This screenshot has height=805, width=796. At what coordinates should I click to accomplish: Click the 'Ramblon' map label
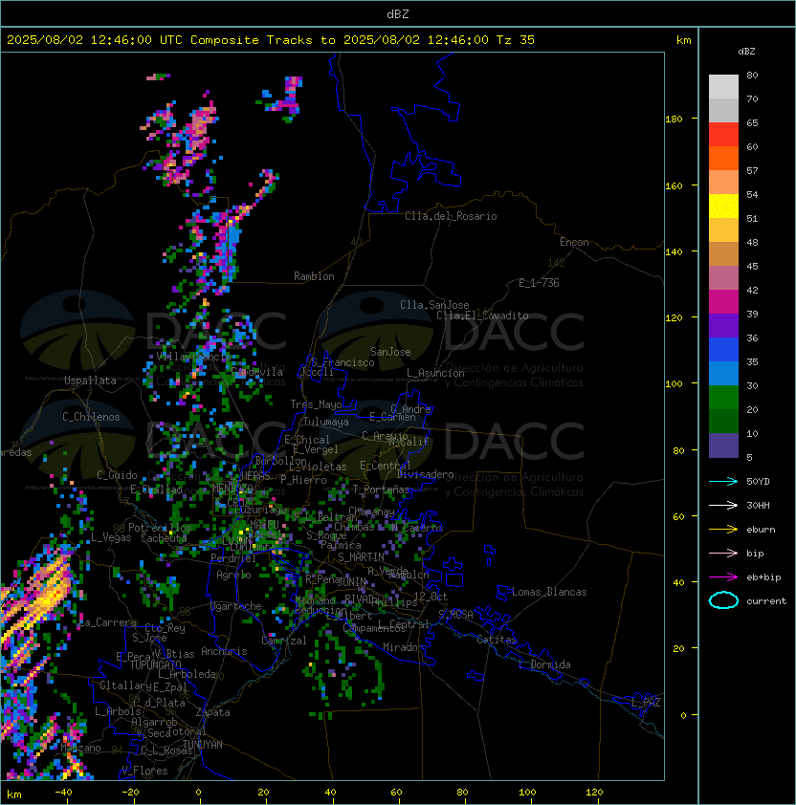tap(314, 276)
